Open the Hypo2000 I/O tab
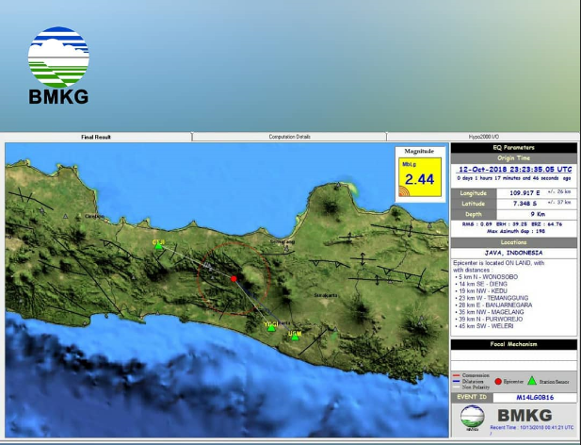The height and width of the screenshot is (445, 581). pos(484,137)
